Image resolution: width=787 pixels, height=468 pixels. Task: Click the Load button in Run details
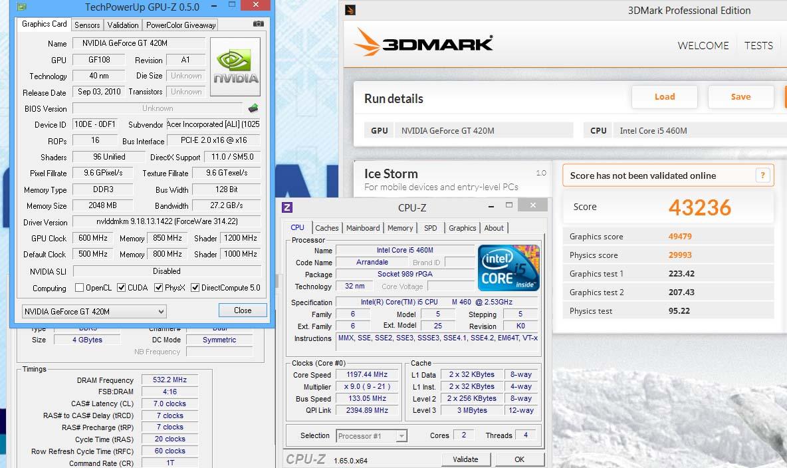[x=665, y=97]
